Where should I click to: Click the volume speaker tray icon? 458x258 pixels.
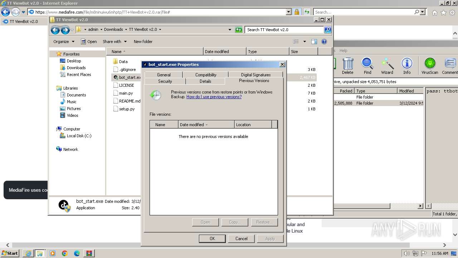point(406,253)
